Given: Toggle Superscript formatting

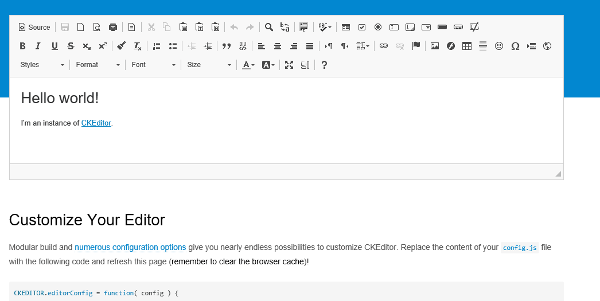Looking at the screenshot, I should (x=103, y=46).
